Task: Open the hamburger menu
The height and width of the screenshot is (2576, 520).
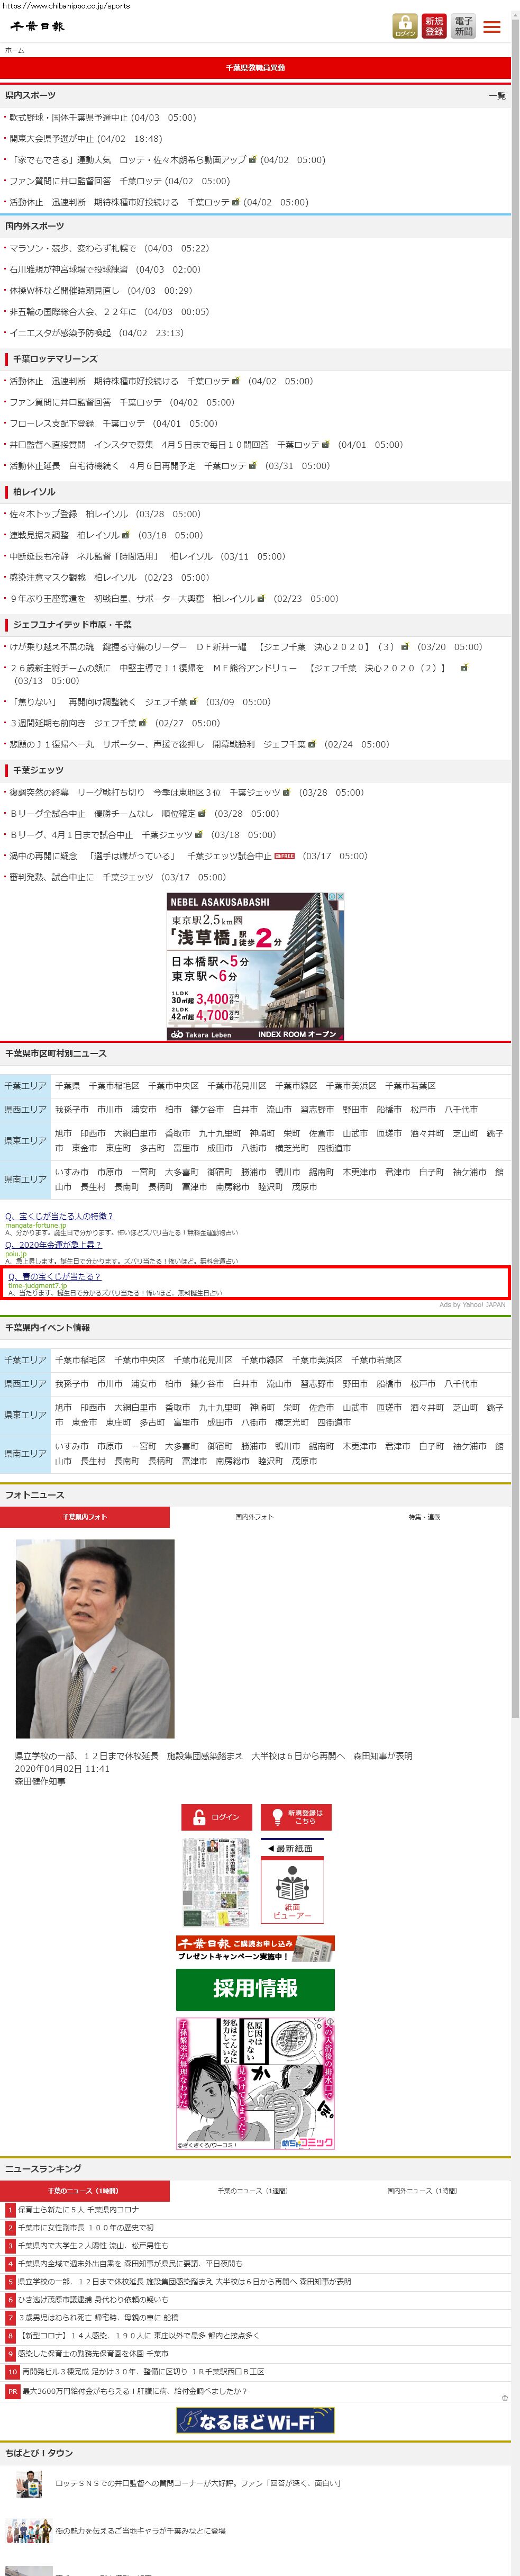Action: [x=492, y=27]
